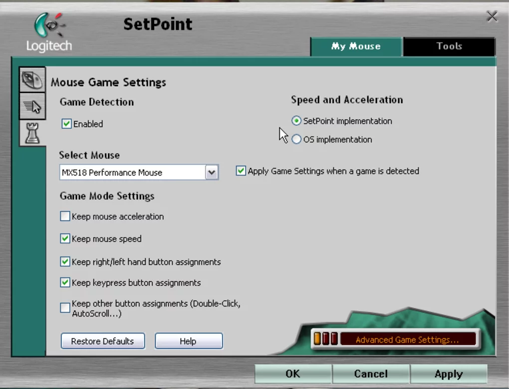Open the Select Mouse dropdown
Screen dimensions: 509x389
(211, 172)
